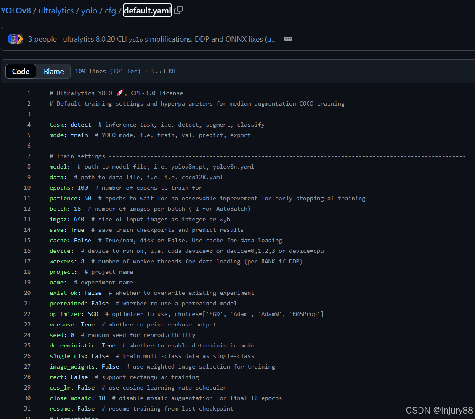The height and width of the screenshot is (419, 475).
Task: Click the 'deterministic: True' setting
Action: click(82, 345)
